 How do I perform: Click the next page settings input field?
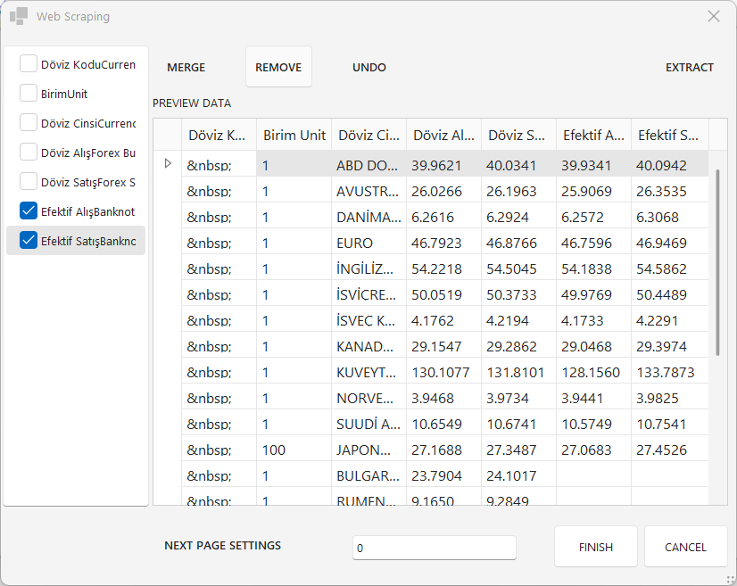434,548
